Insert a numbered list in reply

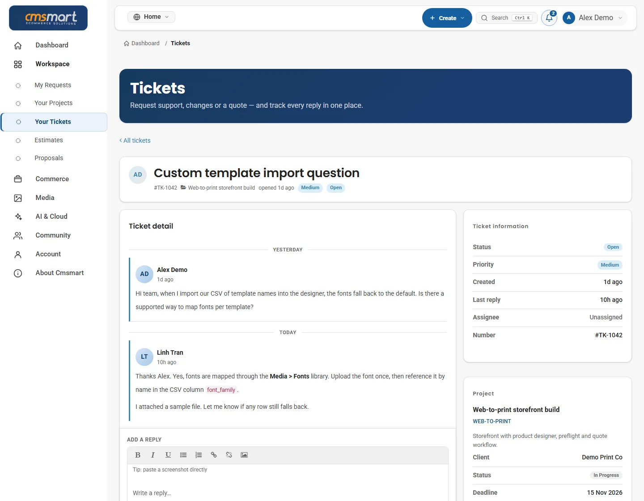(199, 455)
